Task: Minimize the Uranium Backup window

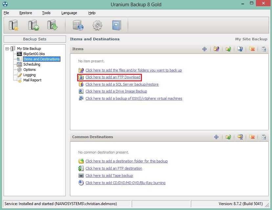Action: tap(243, 4)
